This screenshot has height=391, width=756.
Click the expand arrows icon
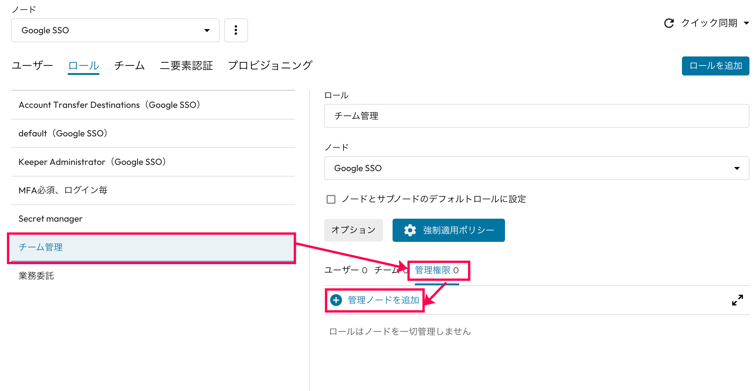(738, 300)
